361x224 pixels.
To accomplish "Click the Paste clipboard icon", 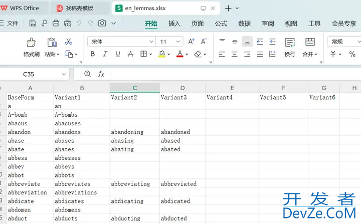I will (x=52, y=43).
